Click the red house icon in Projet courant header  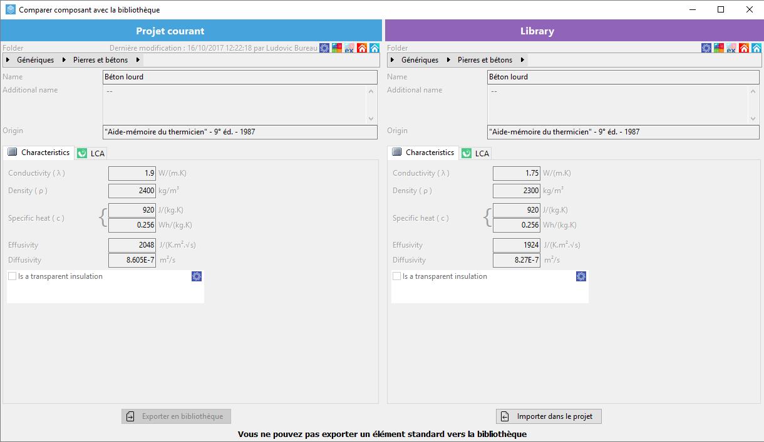(362, 48)
